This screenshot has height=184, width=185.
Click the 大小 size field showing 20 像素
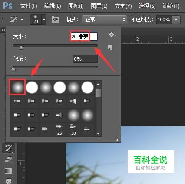tap(84, 36)
